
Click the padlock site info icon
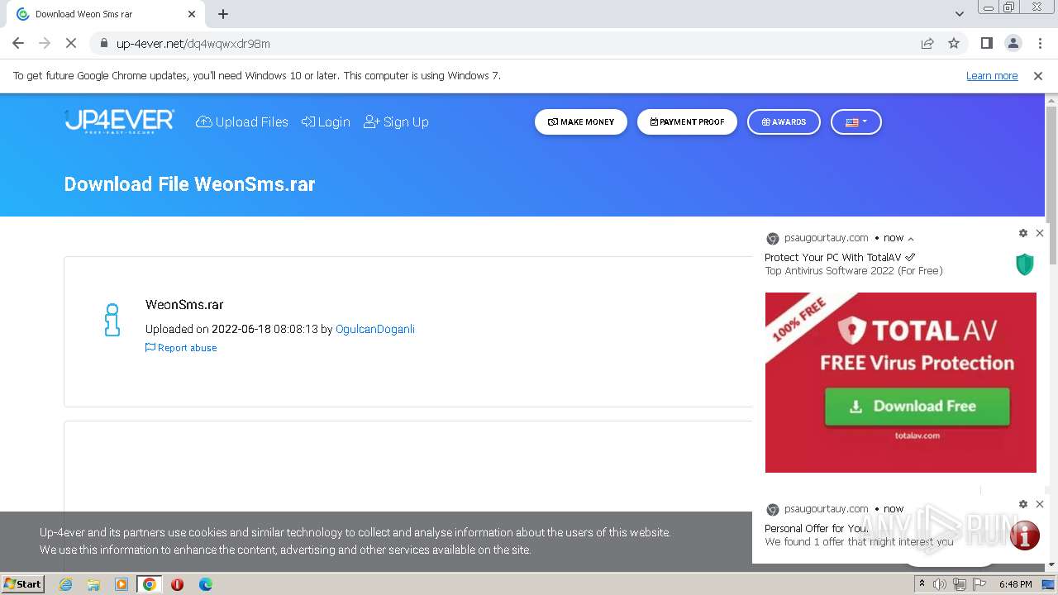103,43
